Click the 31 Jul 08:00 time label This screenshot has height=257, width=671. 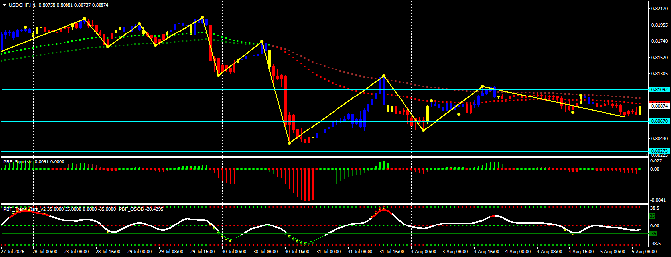359,251
